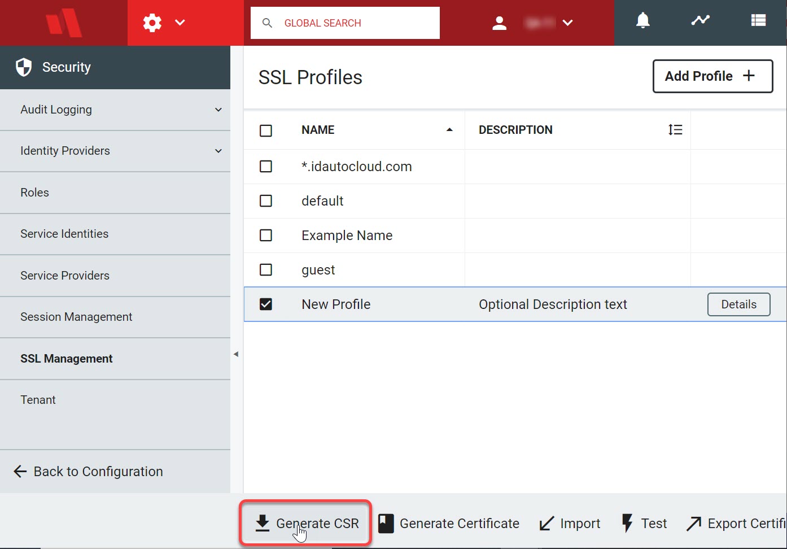Select SSL Management in sidebar
787x549 pixels.
115,359
